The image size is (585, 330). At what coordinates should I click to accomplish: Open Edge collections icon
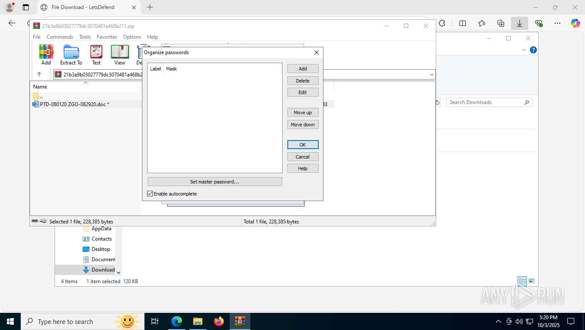click(500, 23)
